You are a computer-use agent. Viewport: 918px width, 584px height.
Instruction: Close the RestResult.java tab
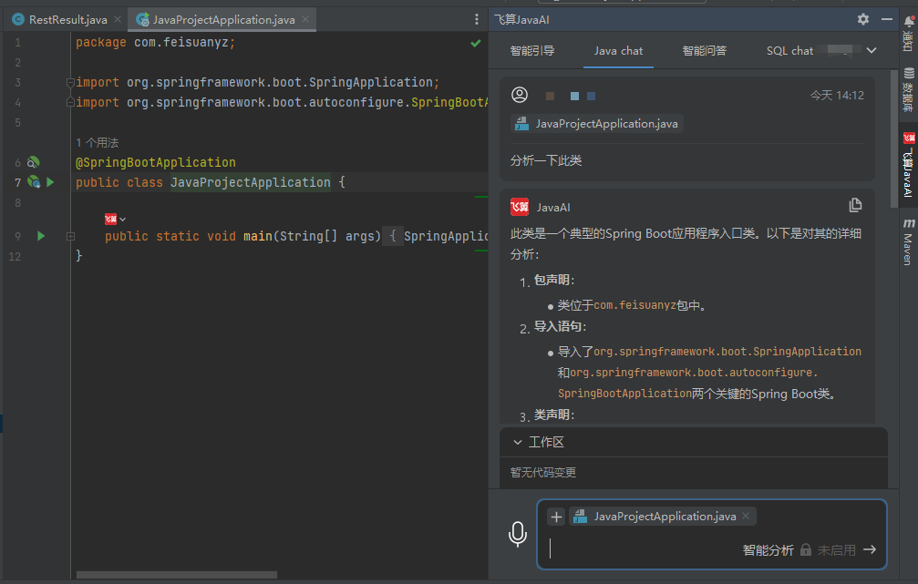pyautogui.click(x=118, y=19)
